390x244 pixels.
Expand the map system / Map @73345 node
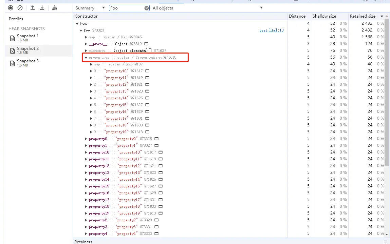tap(86, 37)
